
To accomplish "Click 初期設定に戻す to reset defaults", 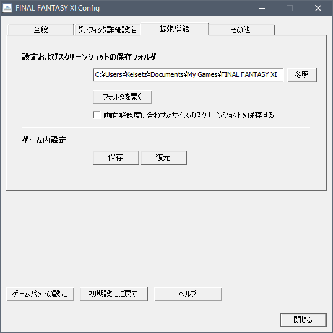I will (114, 294).
